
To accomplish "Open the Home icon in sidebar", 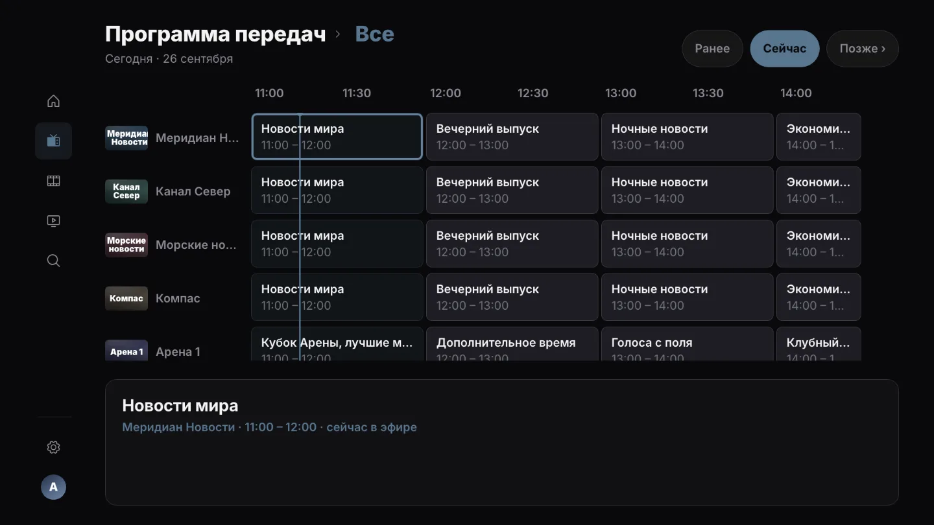I will tap(53, 101).
